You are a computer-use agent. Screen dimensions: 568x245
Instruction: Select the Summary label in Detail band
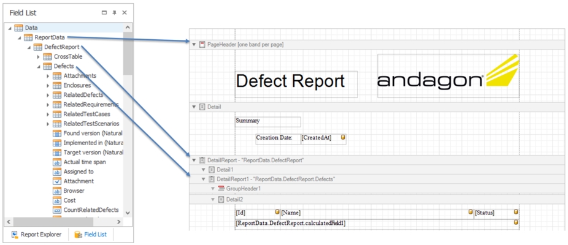267,121
